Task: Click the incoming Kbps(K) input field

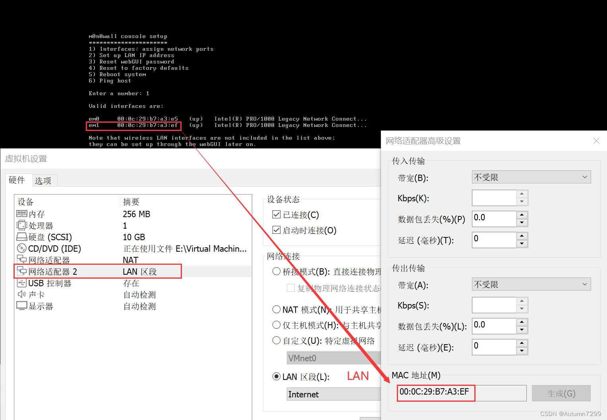Action: tap(494, 198)
